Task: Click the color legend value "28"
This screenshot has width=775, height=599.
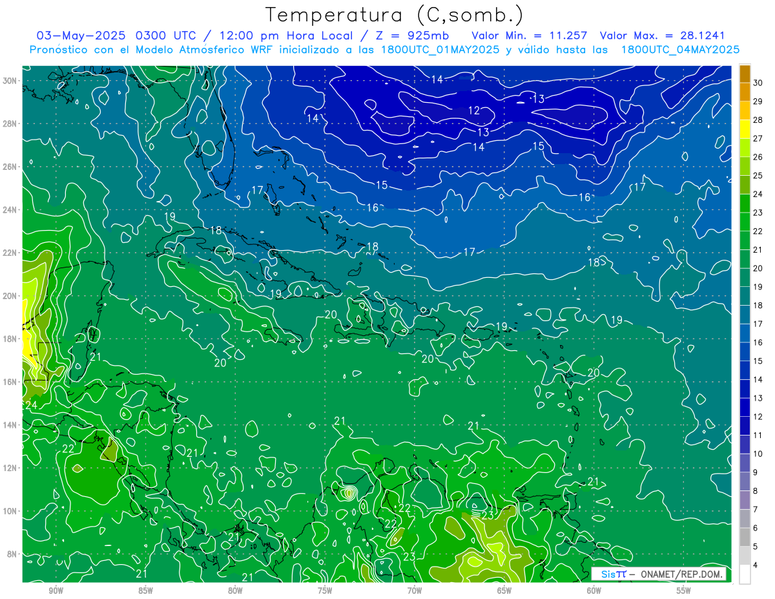Action: point(758,120)
